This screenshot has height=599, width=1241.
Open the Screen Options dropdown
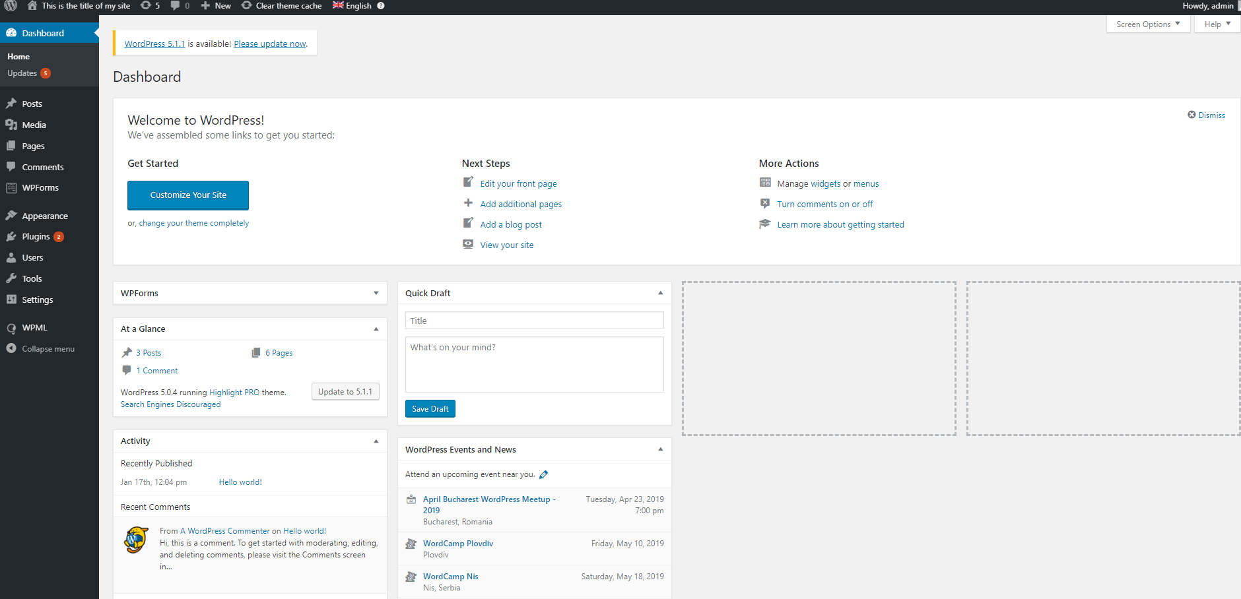(1148, 24)
